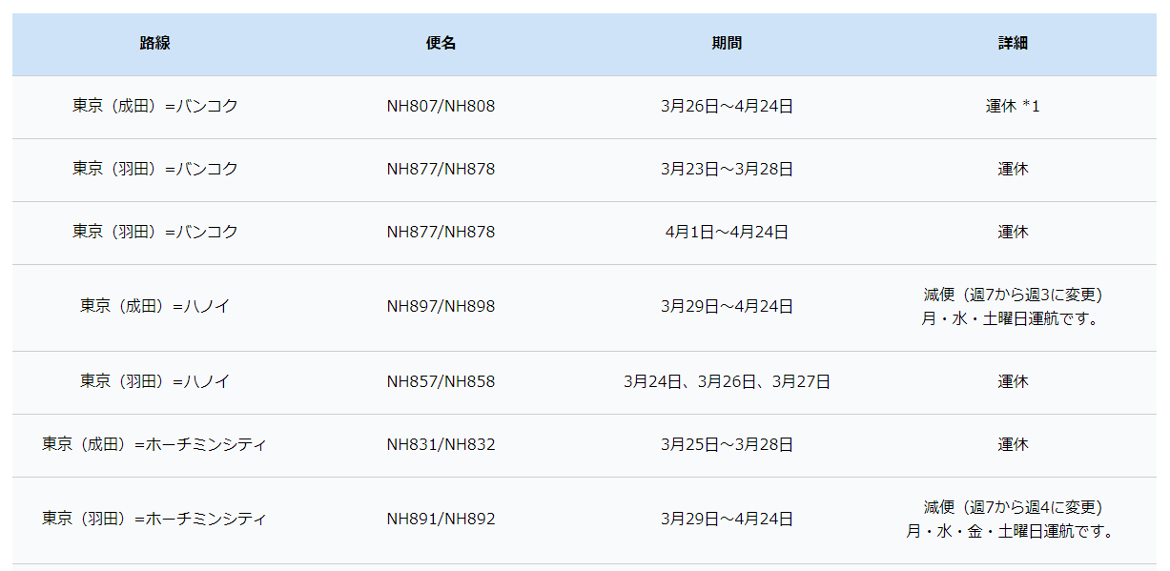Click flight number NH897/NH898
The image size is (1170, 571).
pos(441,306)
